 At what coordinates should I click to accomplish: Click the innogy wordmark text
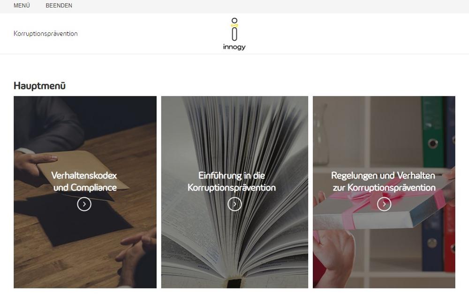(x=234, y=47)
